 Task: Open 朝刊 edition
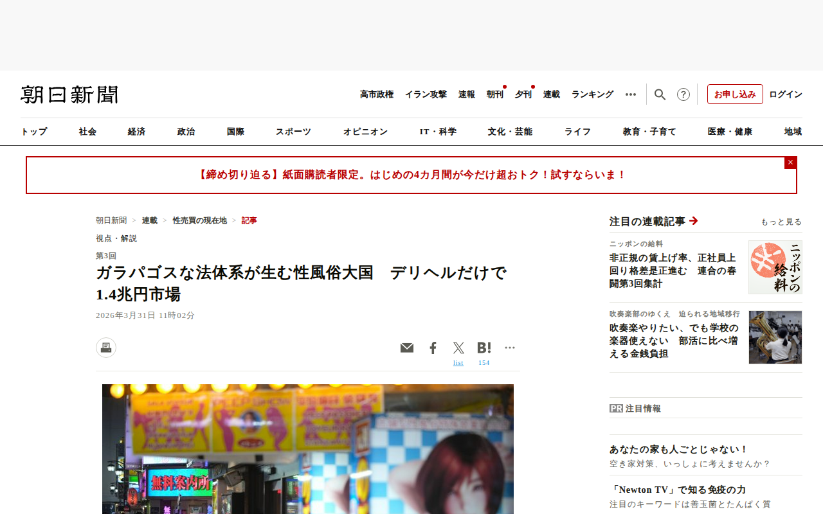tap(495, 94)
